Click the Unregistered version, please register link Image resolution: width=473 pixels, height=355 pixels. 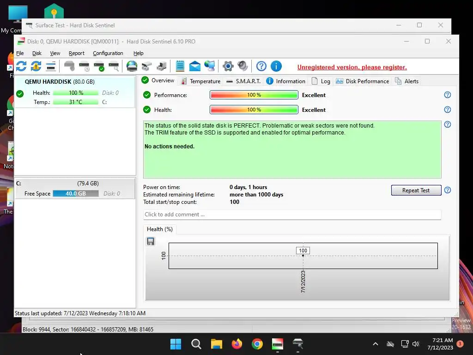pyautogui.click(x=352, y=67)
